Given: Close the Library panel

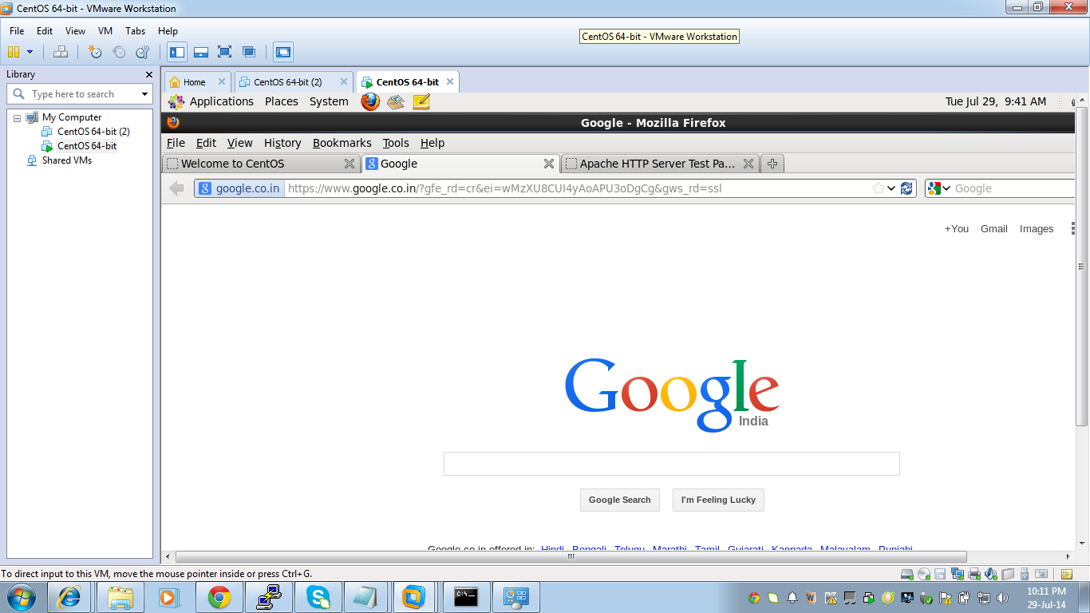Looking at the screenshot, I should [x=148, y=74].
